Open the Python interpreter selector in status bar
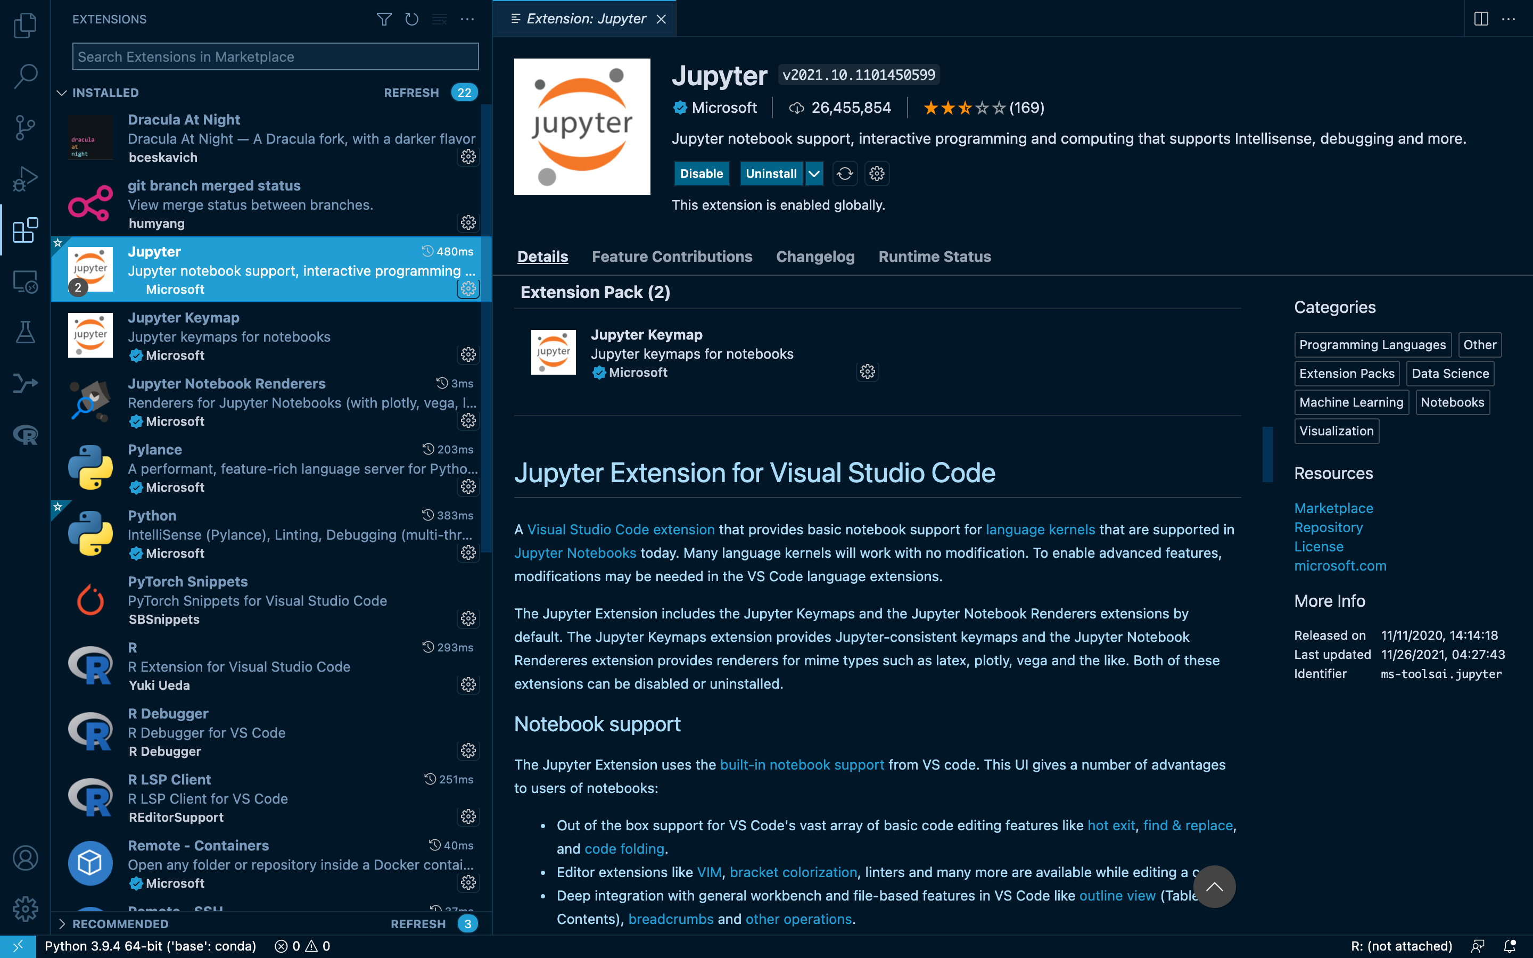The height and width of the screenshot is (958, 1533). (x=150, y=946)
